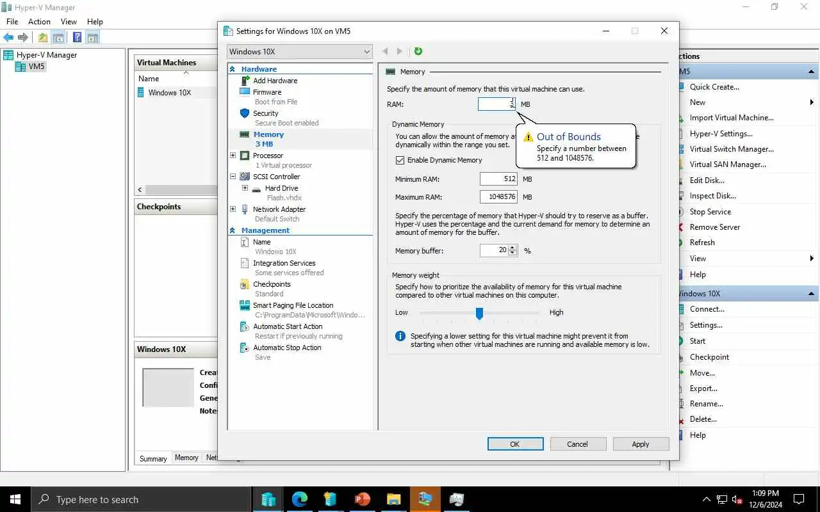Collapse the Windows 10X actions section
820x512 pixels.
(x=812, y=294)
